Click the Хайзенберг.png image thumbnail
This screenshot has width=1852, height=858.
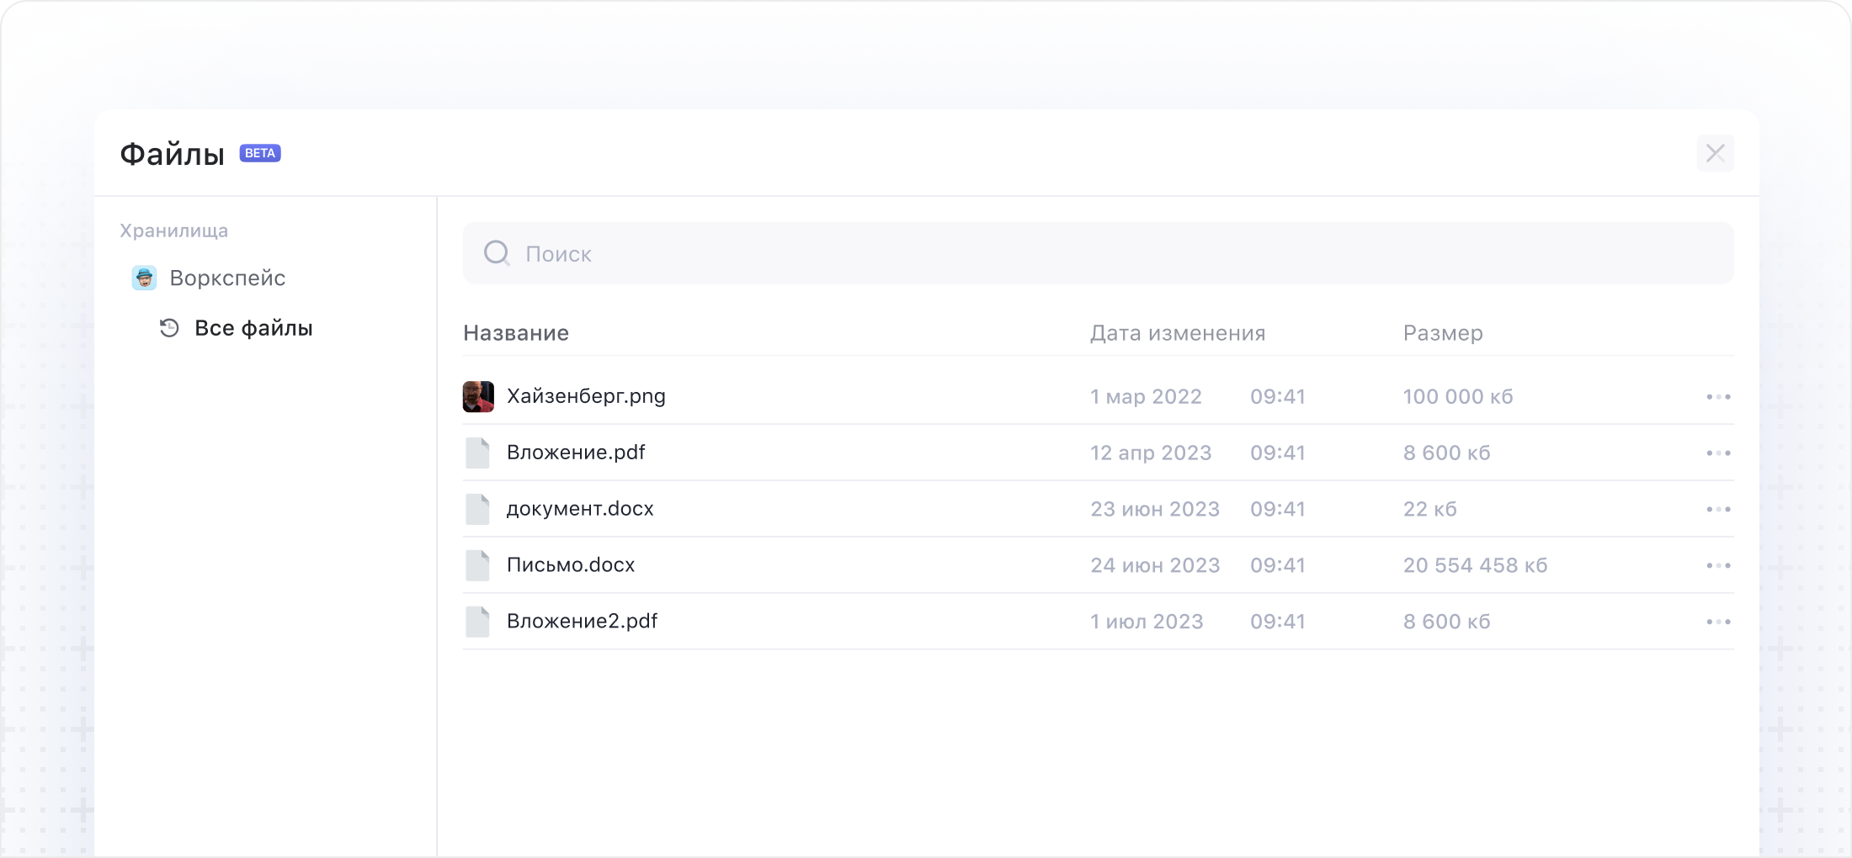(x=478, y=396)
